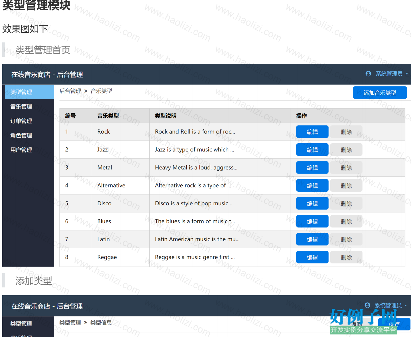Click 后台管理 breadcrumb link
Image resolution: width=411 pixels, height=337 pixels.
tap(70, 91)
